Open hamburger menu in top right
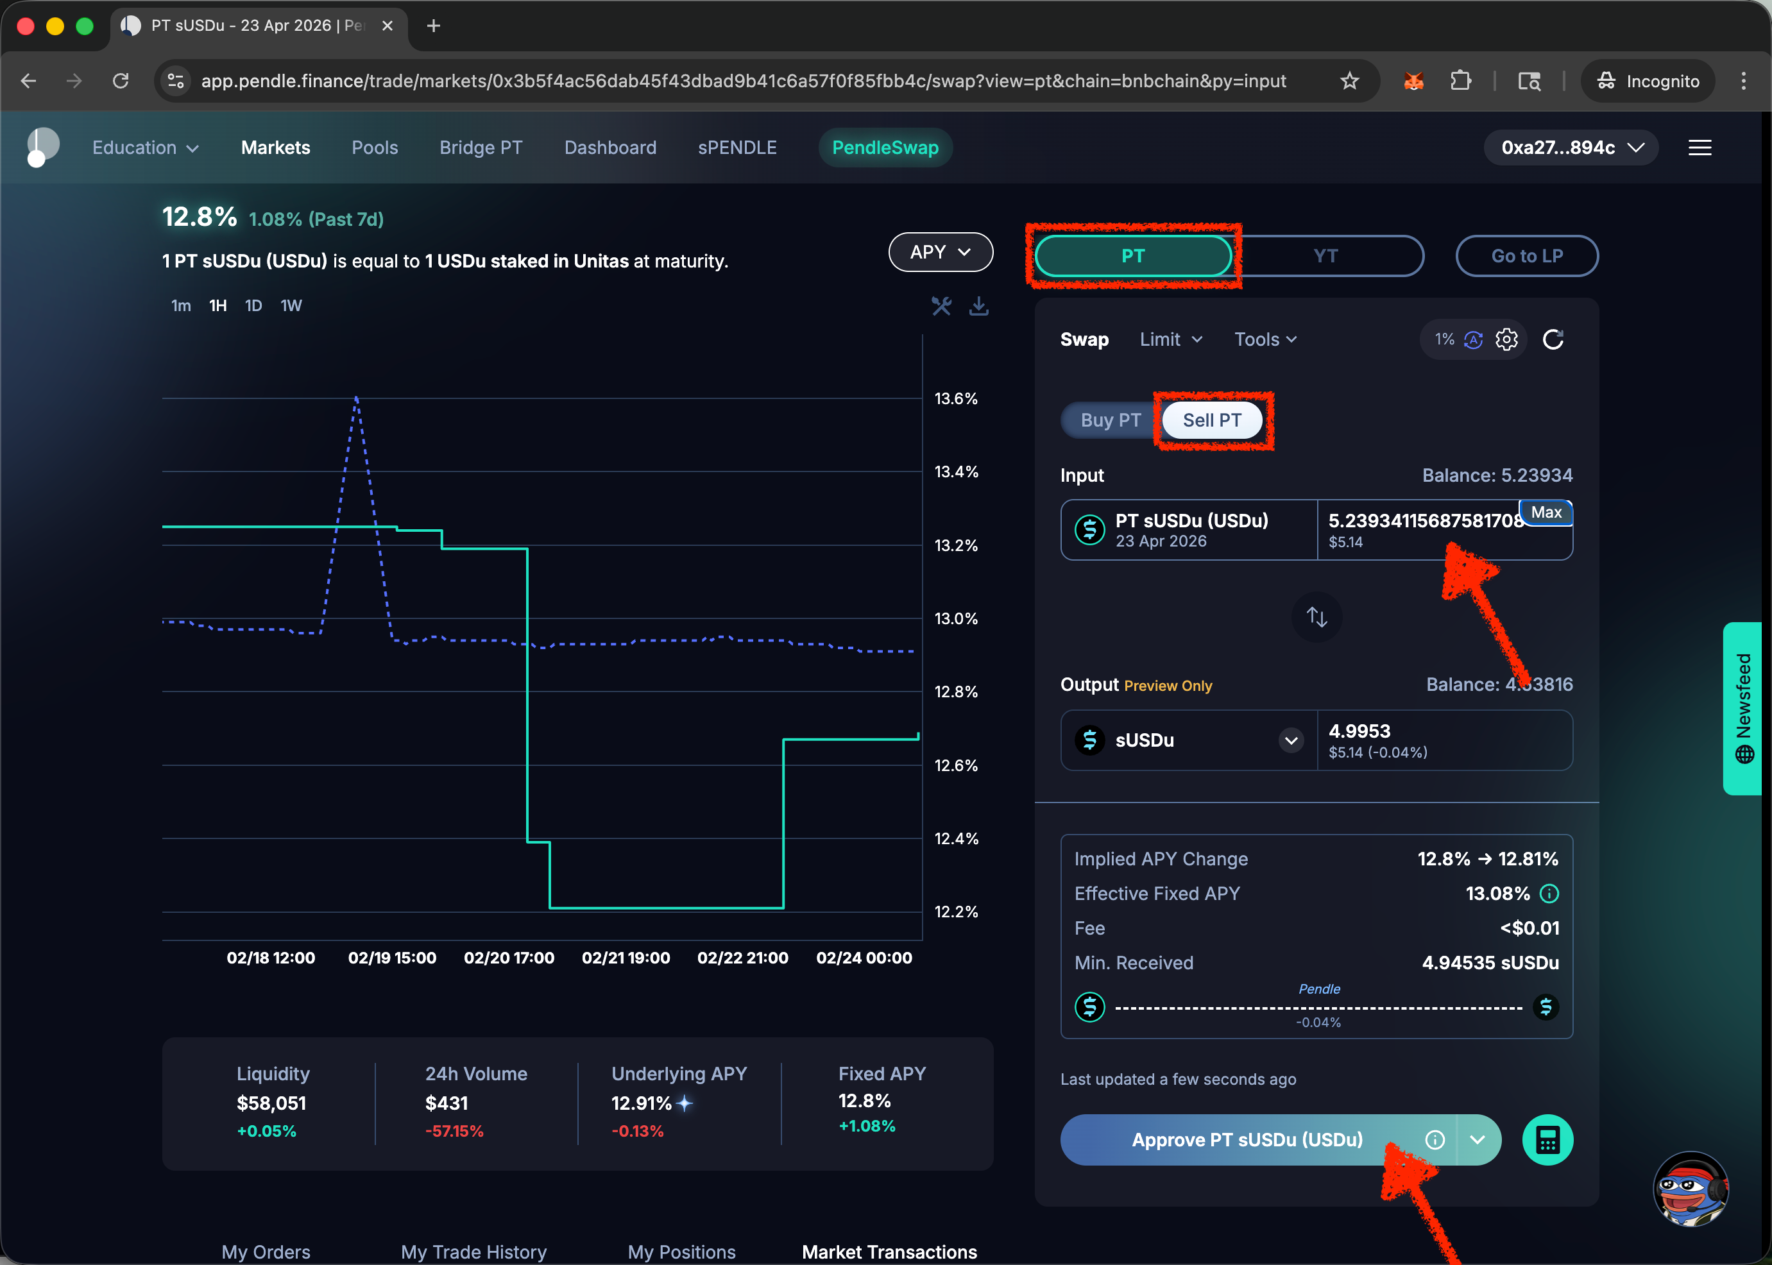 1700,148
